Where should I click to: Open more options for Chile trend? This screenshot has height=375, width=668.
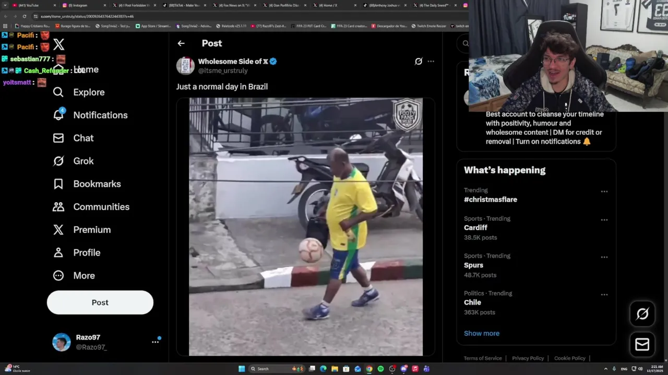tap(604, 295)
